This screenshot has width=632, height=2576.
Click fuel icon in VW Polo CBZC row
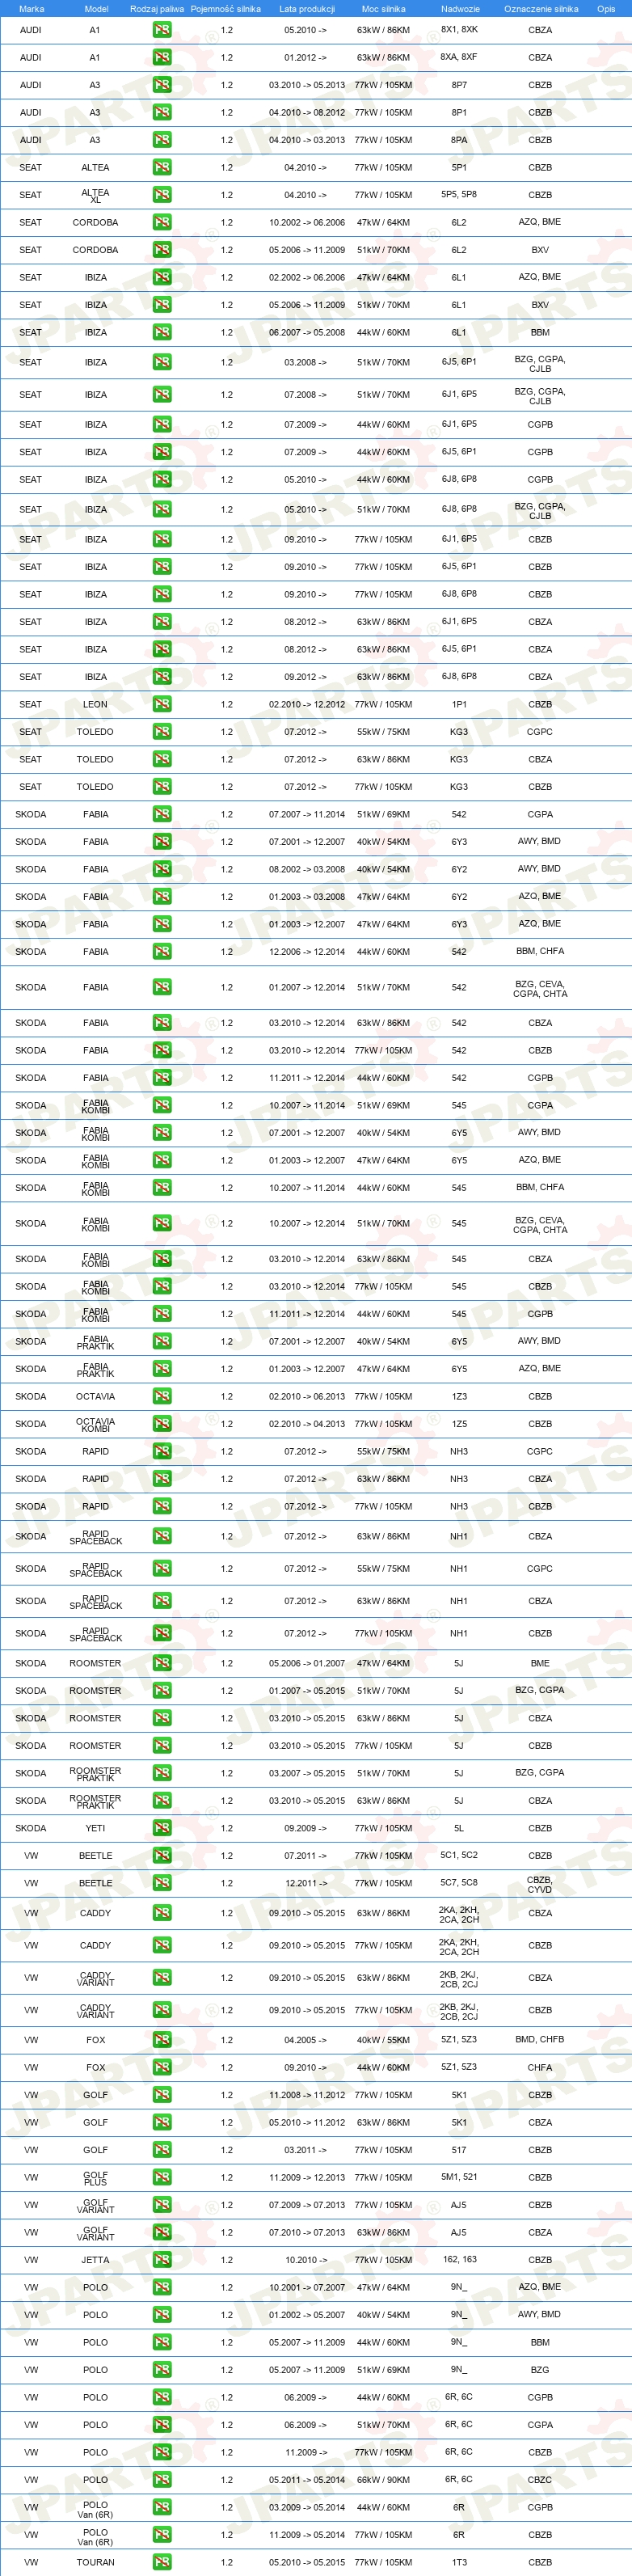point(162,2480)
